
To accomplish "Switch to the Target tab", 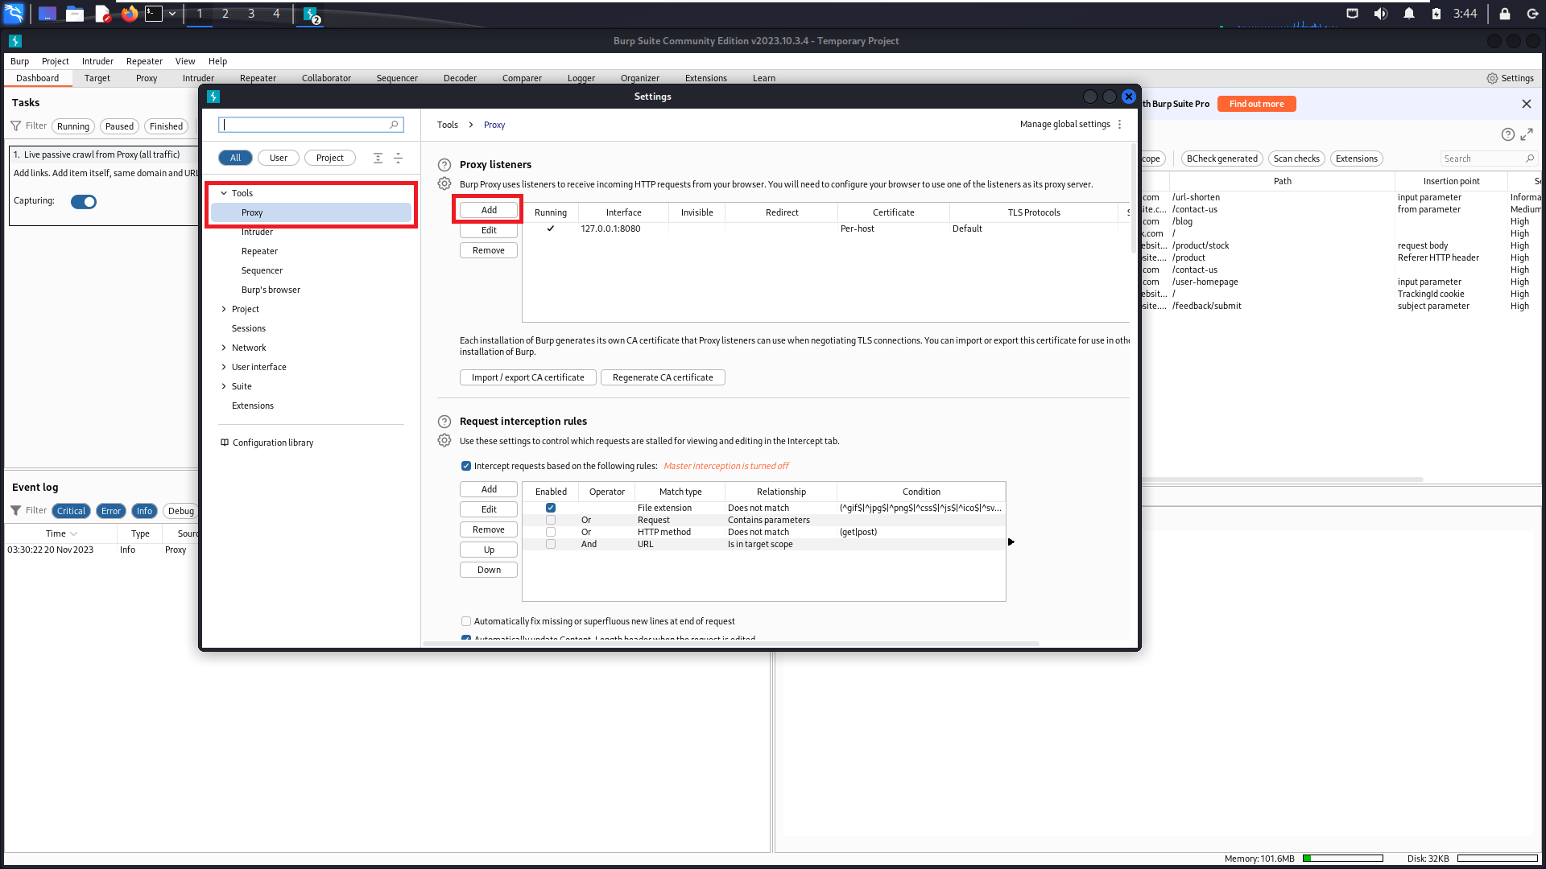I will [97, 78].
